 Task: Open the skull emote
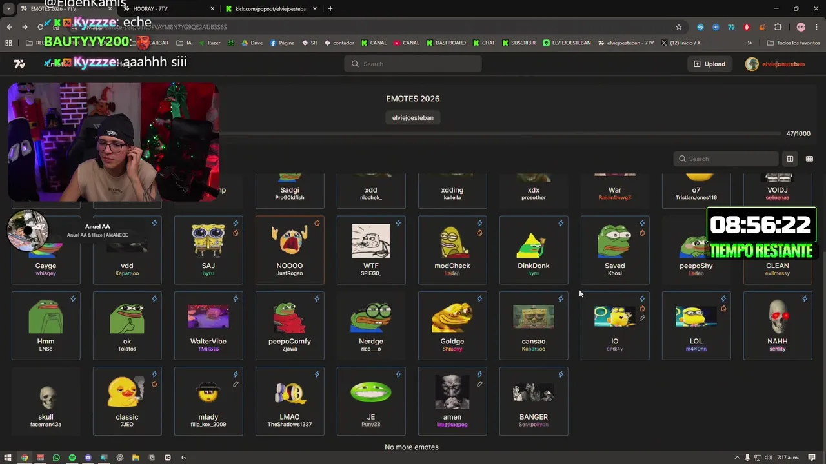pos(46,401)
